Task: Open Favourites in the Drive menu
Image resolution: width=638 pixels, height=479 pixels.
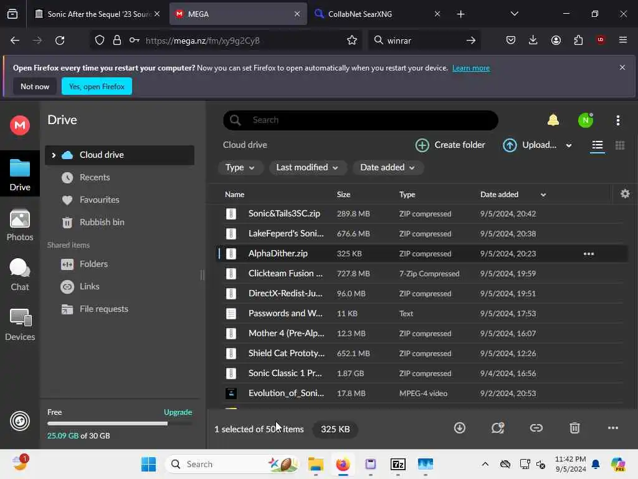Action: pyautogui.click(x=99, y=200)
